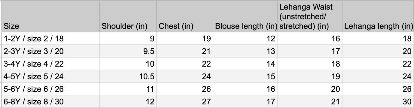Select the Shoulder (in) column header
This screenshot has width=414, height=108.
point(128,16)
